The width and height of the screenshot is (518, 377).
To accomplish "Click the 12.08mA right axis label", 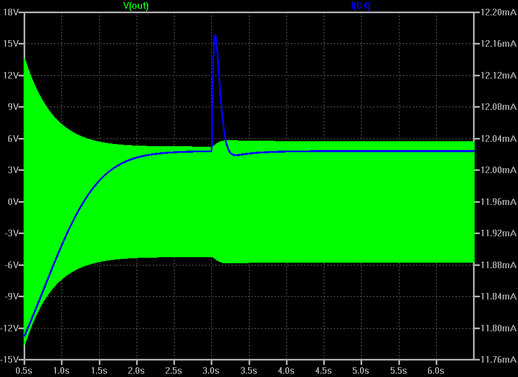I will (498, 107).
